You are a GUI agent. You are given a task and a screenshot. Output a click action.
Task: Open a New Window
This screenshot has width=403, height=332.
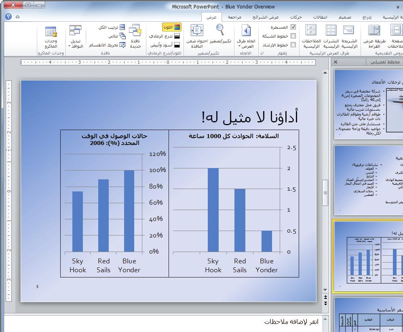(135, 36)
